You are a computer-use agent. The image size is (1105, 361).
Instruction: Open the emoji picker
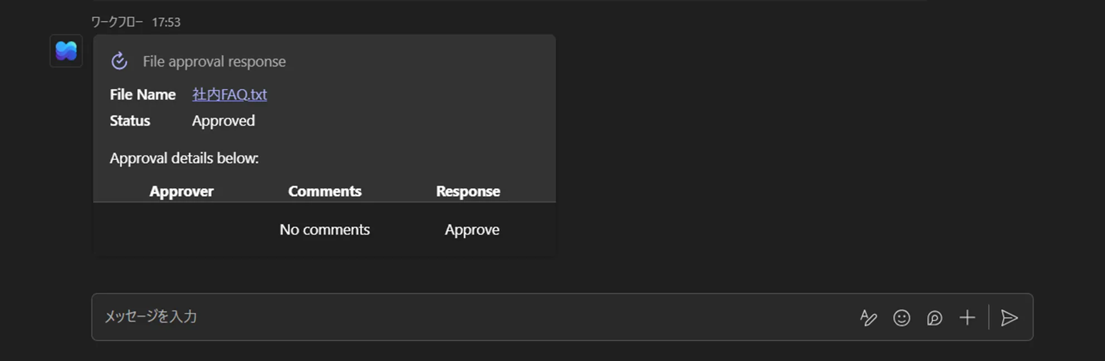[x=901, y=318]
